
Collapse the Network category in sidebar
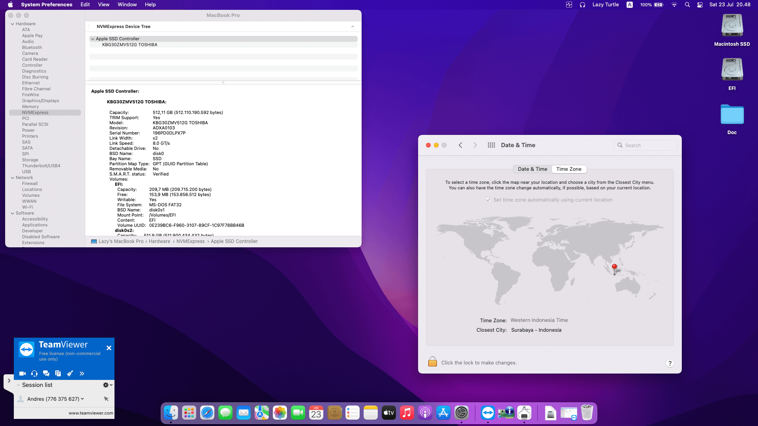pos(13,178)
